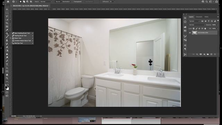Click the foreground color swatch
222x125 pixels.
pyautogui.click(x=6, y=87)
